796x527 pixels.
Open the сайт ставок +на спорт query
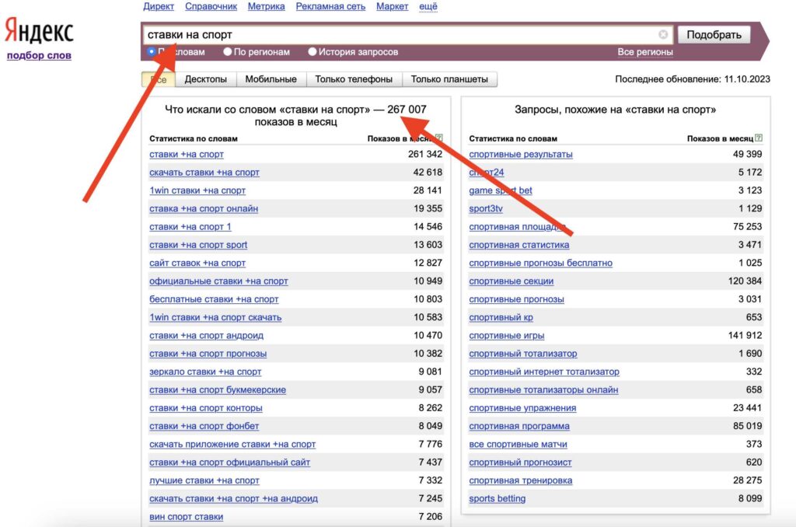coord(197,263)
